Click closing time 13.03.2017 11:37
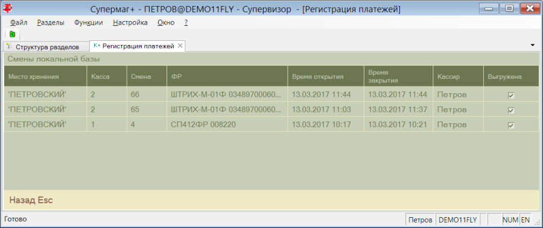543x228 pixels. [399, 109]
